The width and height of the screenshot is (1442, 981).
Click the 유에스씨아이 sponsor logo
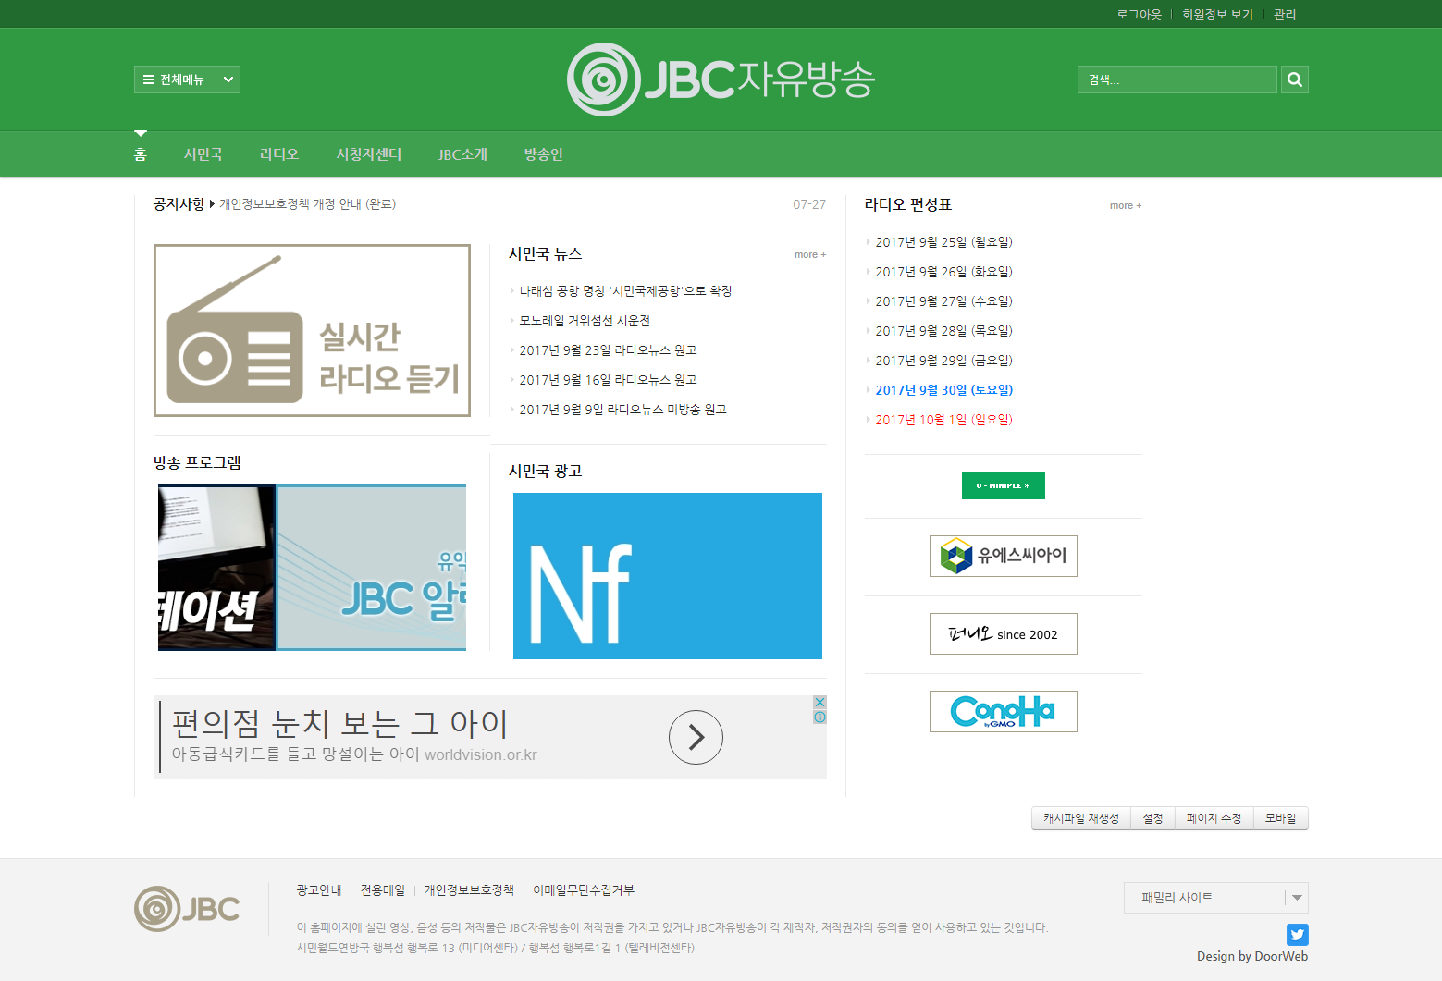point(1003,556)
